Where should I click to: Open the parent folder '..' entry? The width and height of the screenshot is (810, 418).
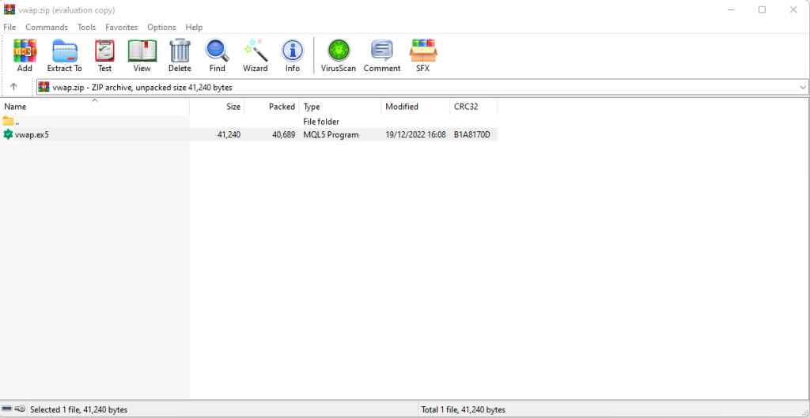pos(16,122)
